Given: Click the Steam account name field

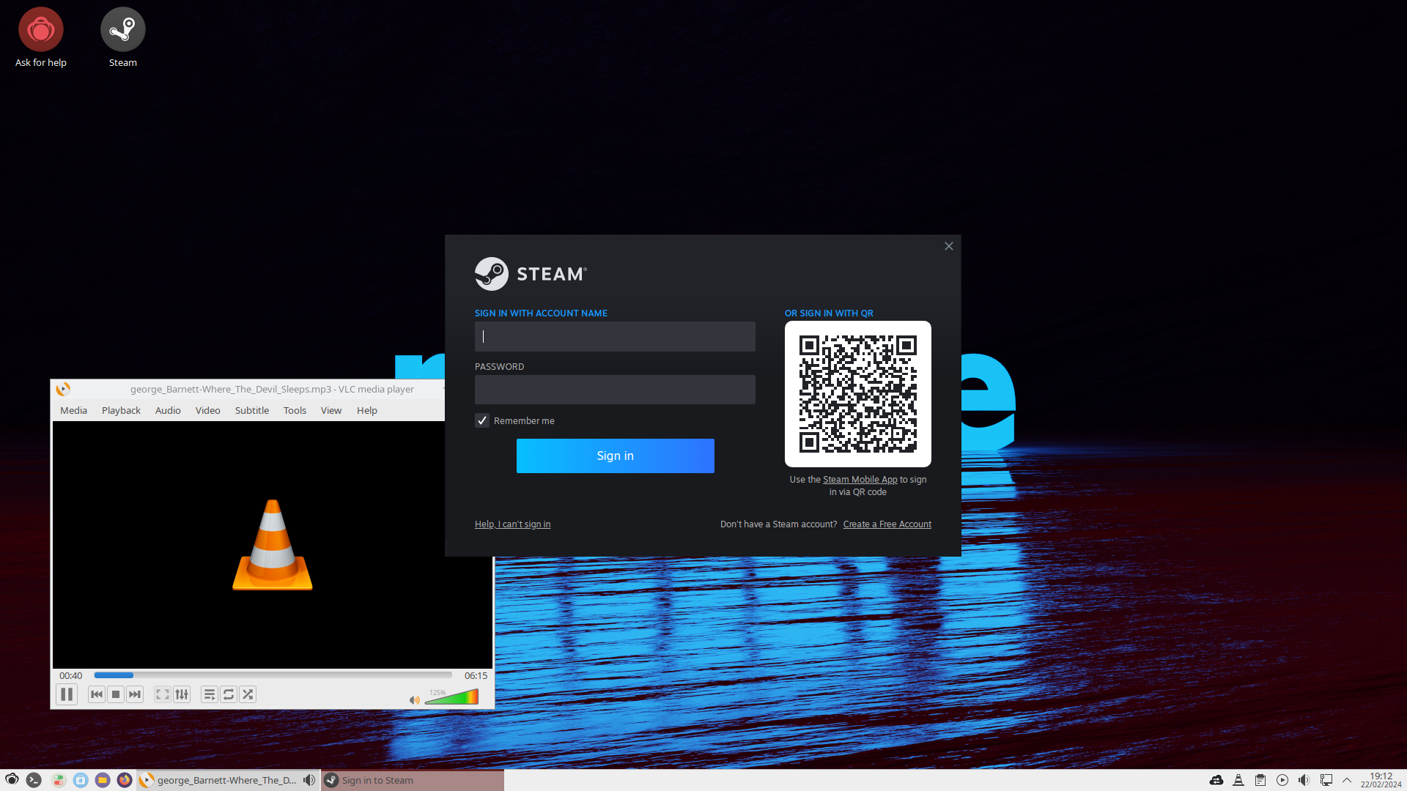Looking at the screenshot, I should pyautogui.click(x=615, y=336).
